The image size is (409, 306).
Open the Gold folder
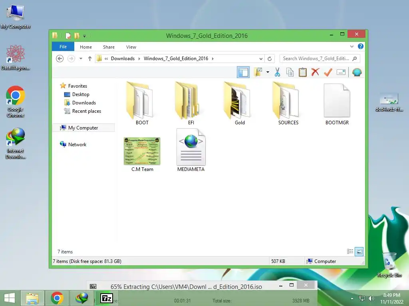pyautogui.click(x=238, y=104)
